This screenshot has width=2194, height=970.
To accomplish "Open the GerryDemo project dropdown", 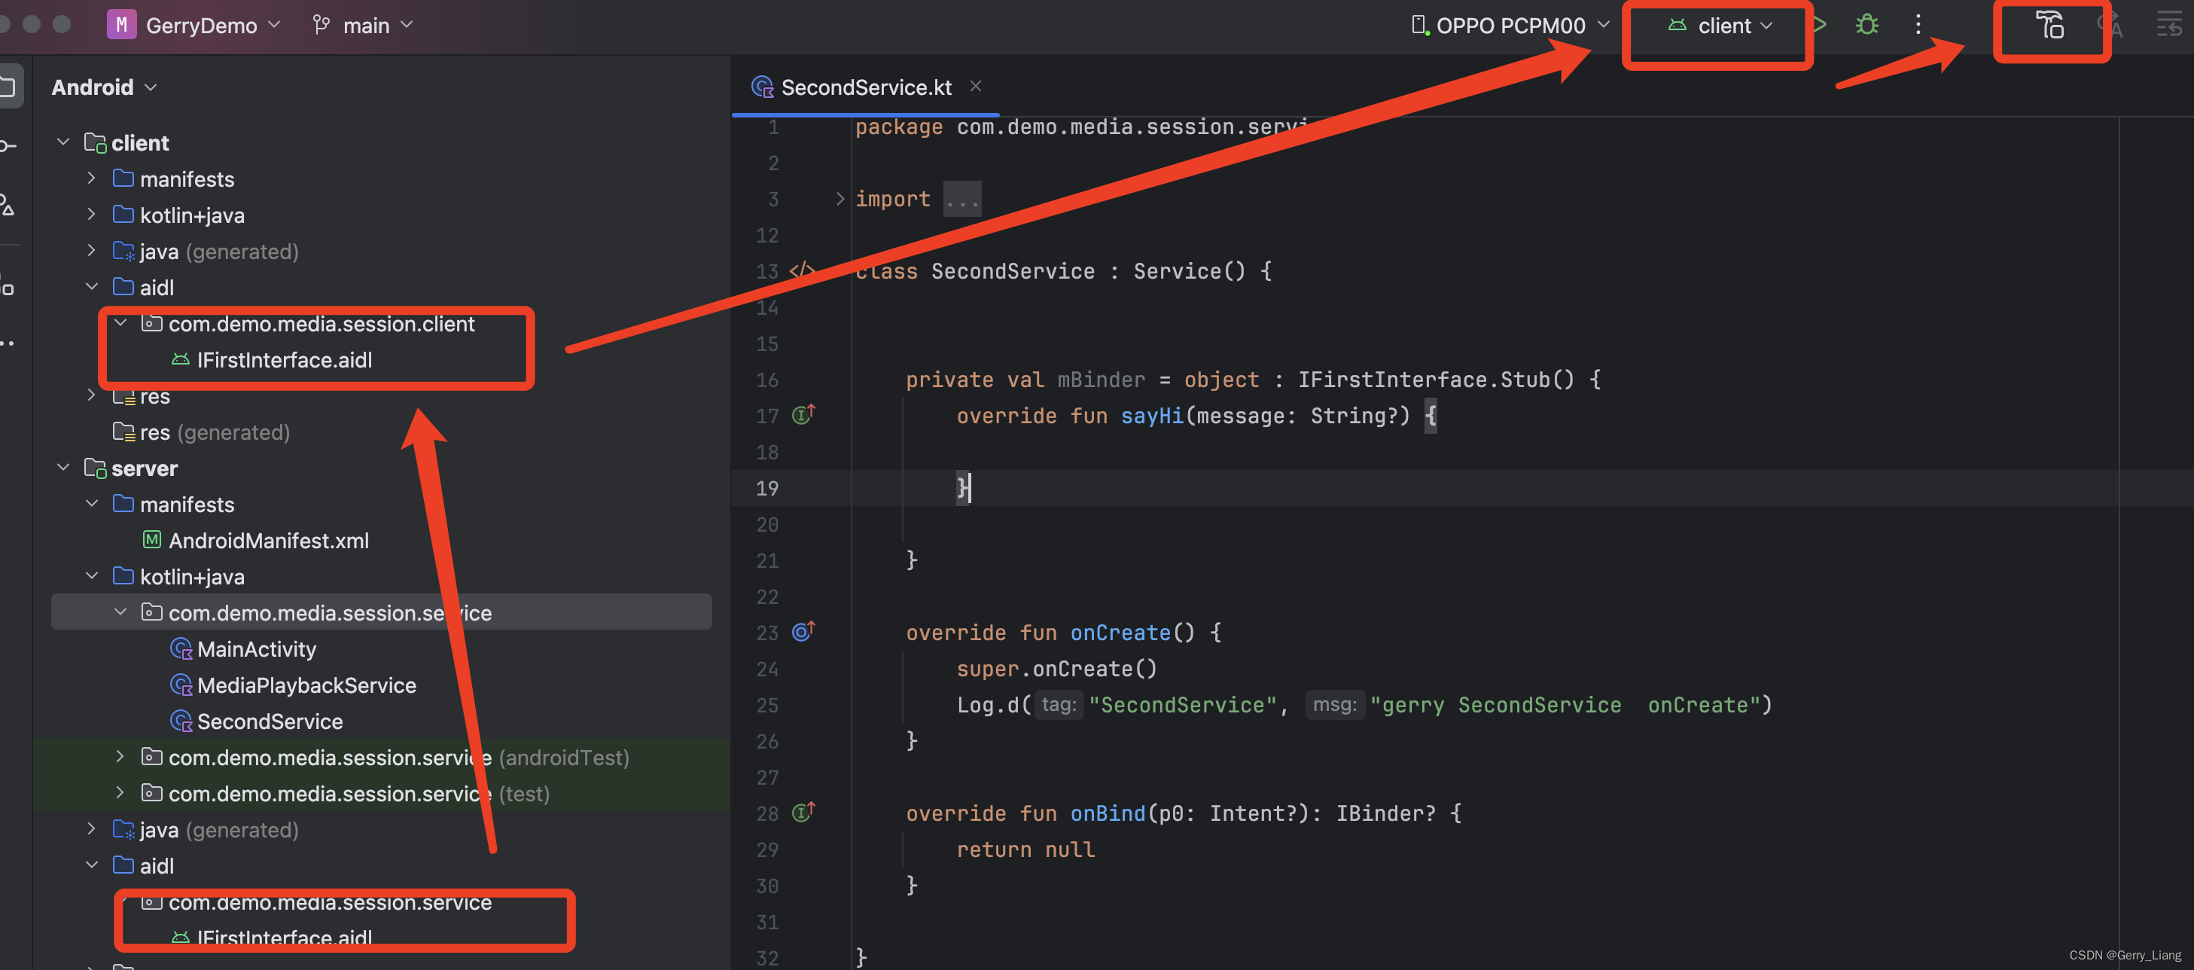I will [x=212, y=26].
